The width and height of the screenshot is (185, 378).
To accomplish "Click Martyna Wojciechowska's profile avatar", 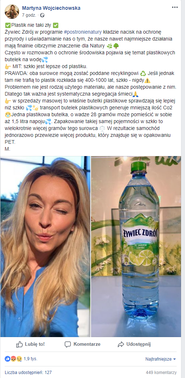I will click(12, 12).
